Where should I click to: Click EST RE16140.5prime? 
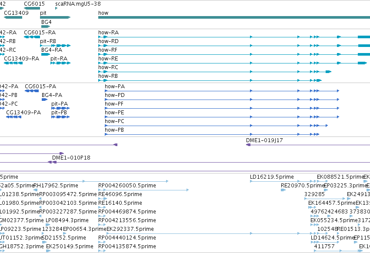pos(120,203)
